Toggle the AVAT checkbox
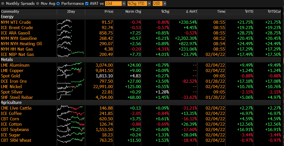This screenshot has height=146, width=284. (87, 3)
